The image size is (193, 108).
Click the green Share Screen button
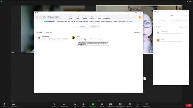pyautogui.click(x=93, y=105)
